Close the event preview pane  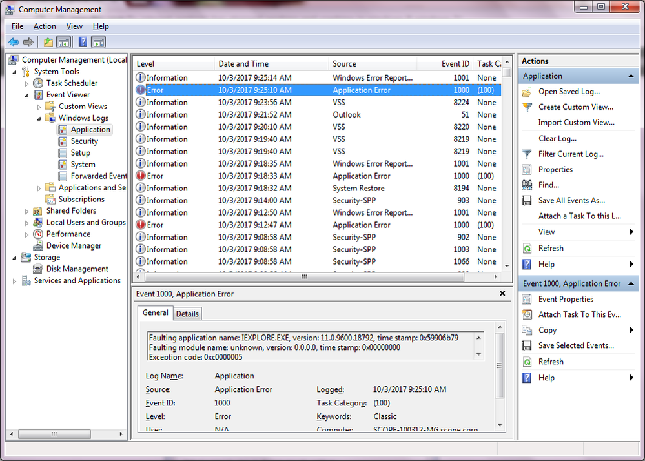pyautogui.click(x=502, y=294)
